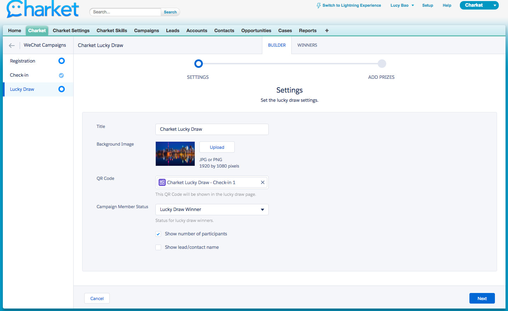
Task: Click the QR code icon in field
Action: pyautogui.click(x=162, y=182)
